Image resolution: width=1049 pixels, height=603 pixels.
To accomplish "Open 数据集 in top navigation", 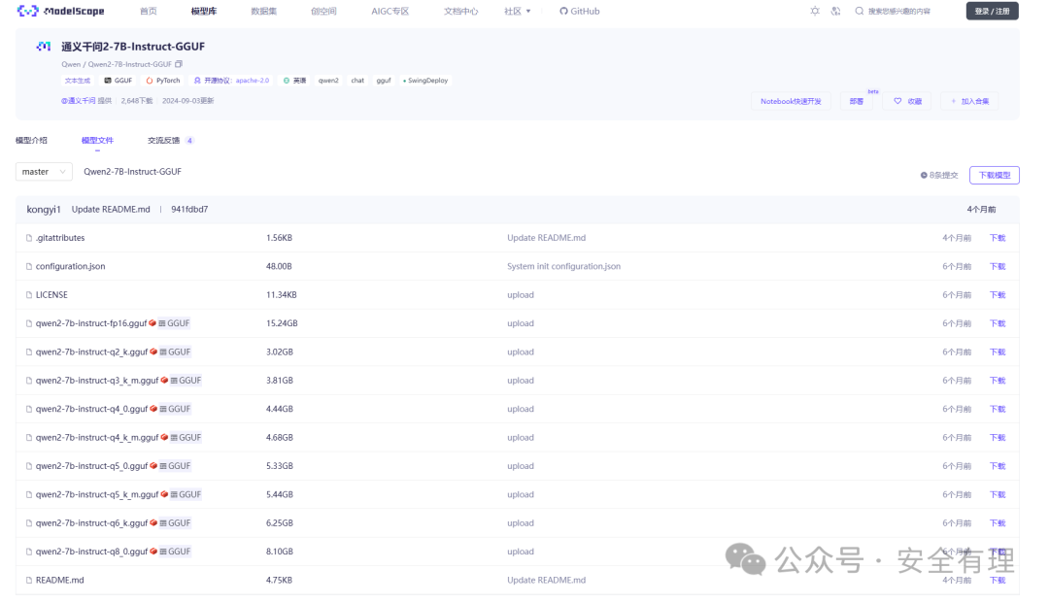I will 263,11.
